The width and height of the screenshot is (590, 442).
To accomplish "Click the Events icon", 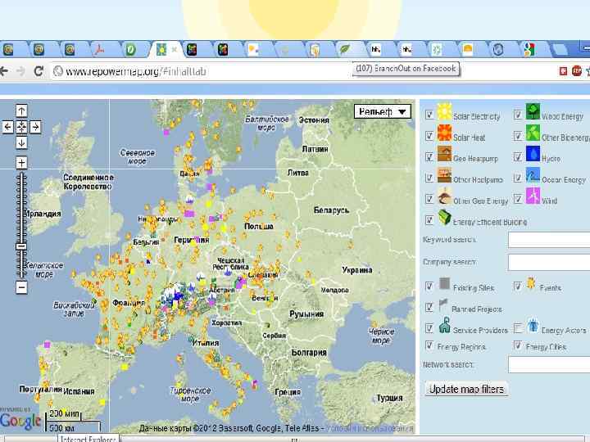I will pyautogui.click(x=531, y=284).
